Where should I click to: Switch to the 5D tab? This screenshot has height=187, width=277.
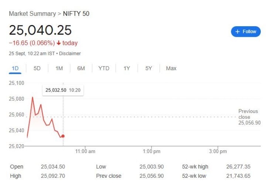37,68
